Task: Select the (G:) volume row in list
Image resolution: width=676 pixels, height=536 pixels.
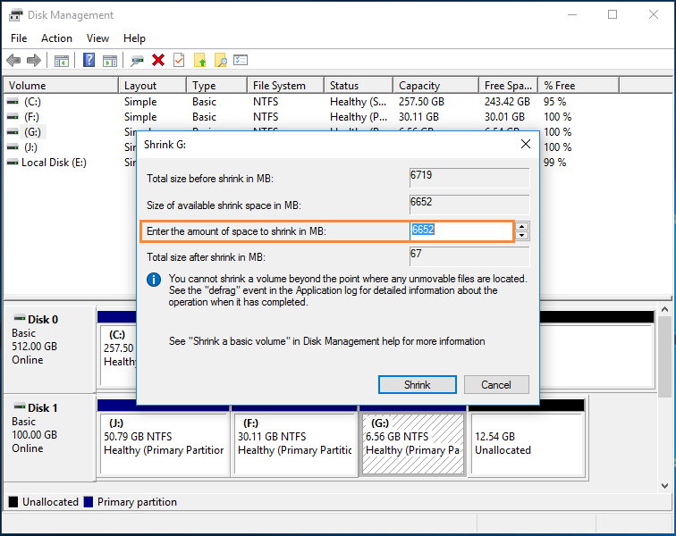Action: coord(32,132)
